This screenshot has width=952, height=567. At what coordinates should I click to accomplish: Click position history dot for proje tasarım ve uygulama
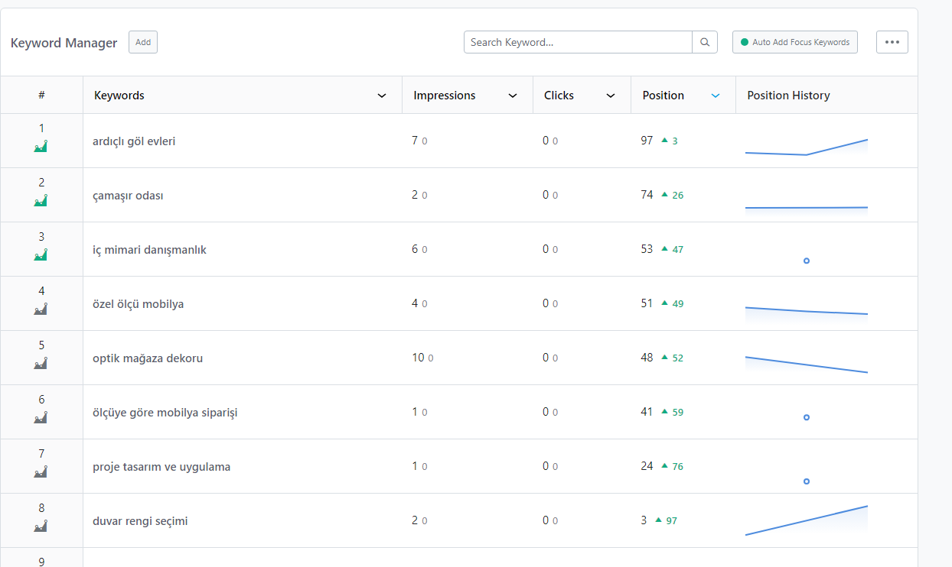click(x=807, y=481)
